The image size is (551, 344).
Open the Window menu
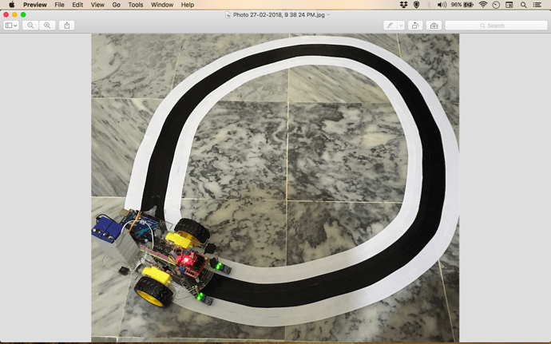(x=162, y=5)
